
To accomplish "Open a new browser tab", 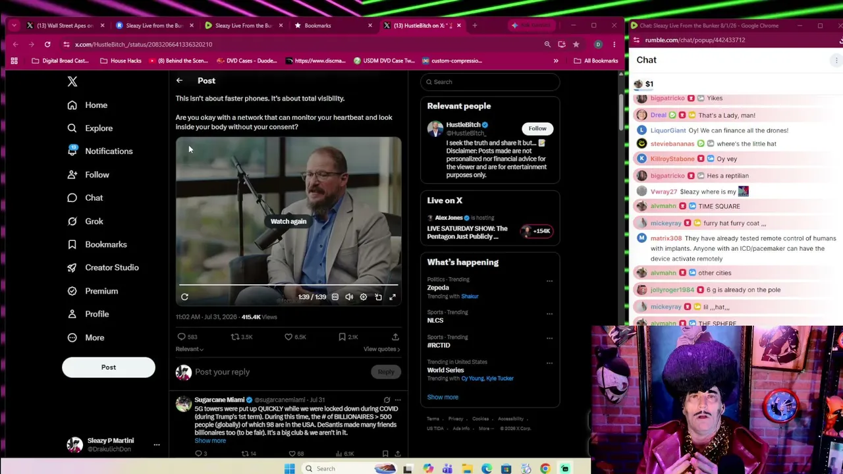I will (x=474, y=26).
